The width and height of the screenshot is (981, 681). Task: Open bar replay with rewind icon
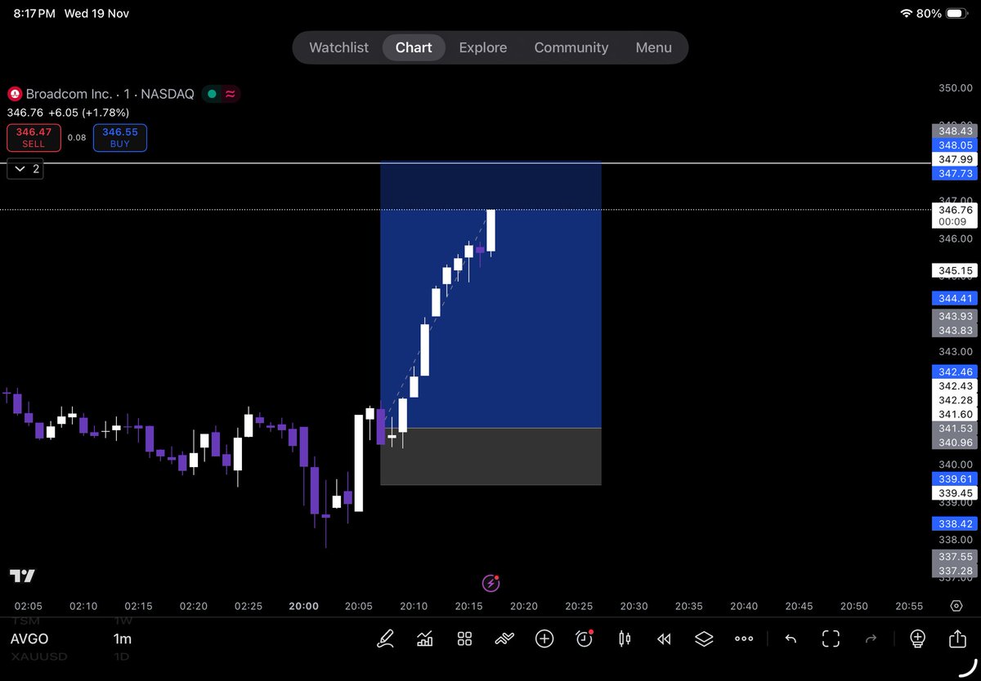point(664,639)
